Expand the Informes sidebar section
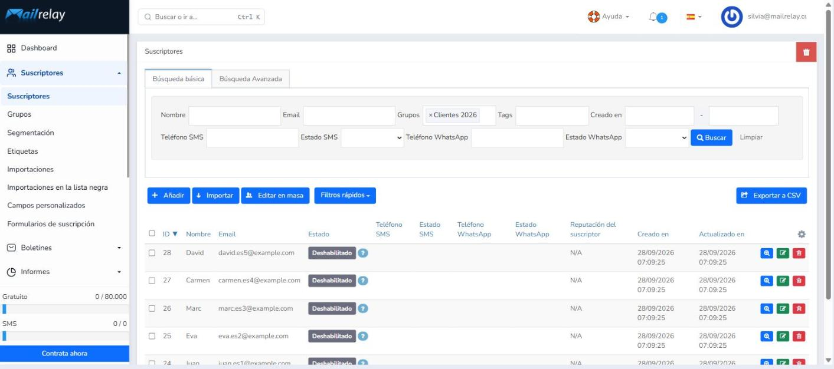834x369 pixels. [64, 272]
